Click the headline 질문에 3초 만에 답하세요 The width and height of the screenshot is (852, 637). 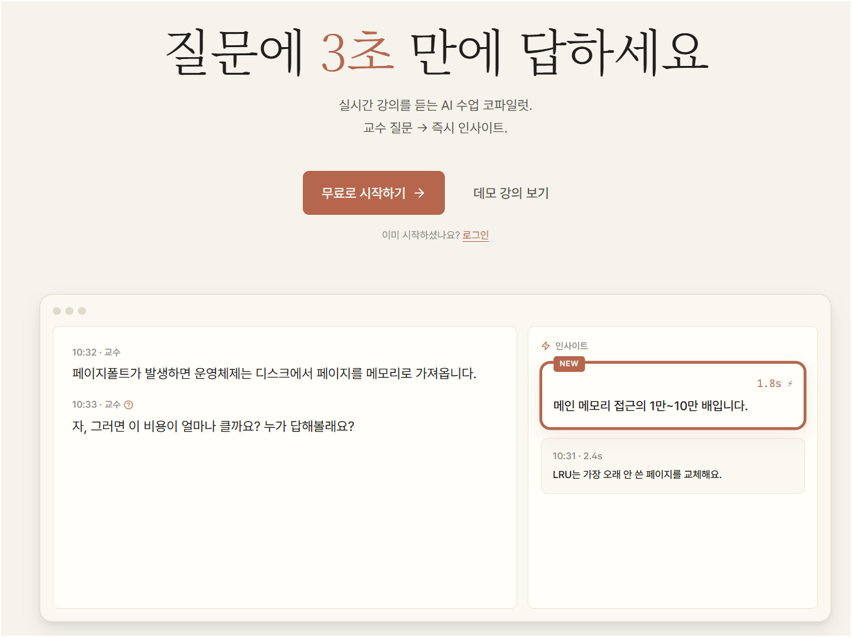[436, 53]
